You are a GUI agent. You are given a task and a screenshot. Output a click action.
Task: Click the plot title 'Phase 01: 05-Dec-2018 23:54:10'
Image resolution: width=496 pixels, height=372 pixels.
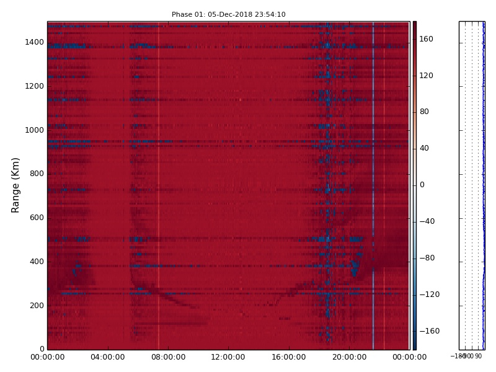coord(228,14)
